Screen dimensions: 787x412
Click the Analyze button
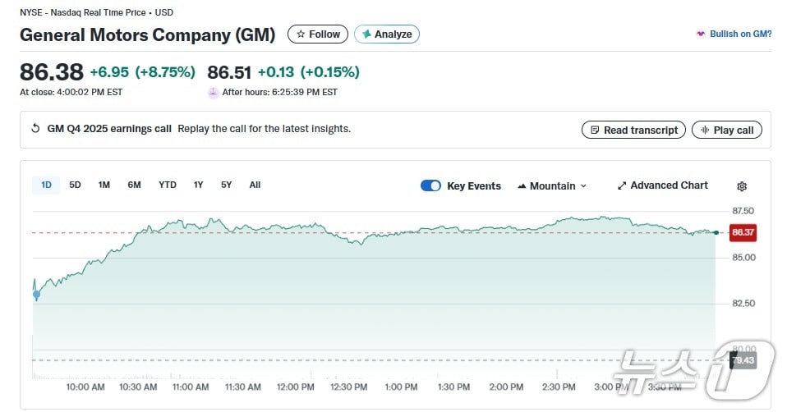point(387,34)
